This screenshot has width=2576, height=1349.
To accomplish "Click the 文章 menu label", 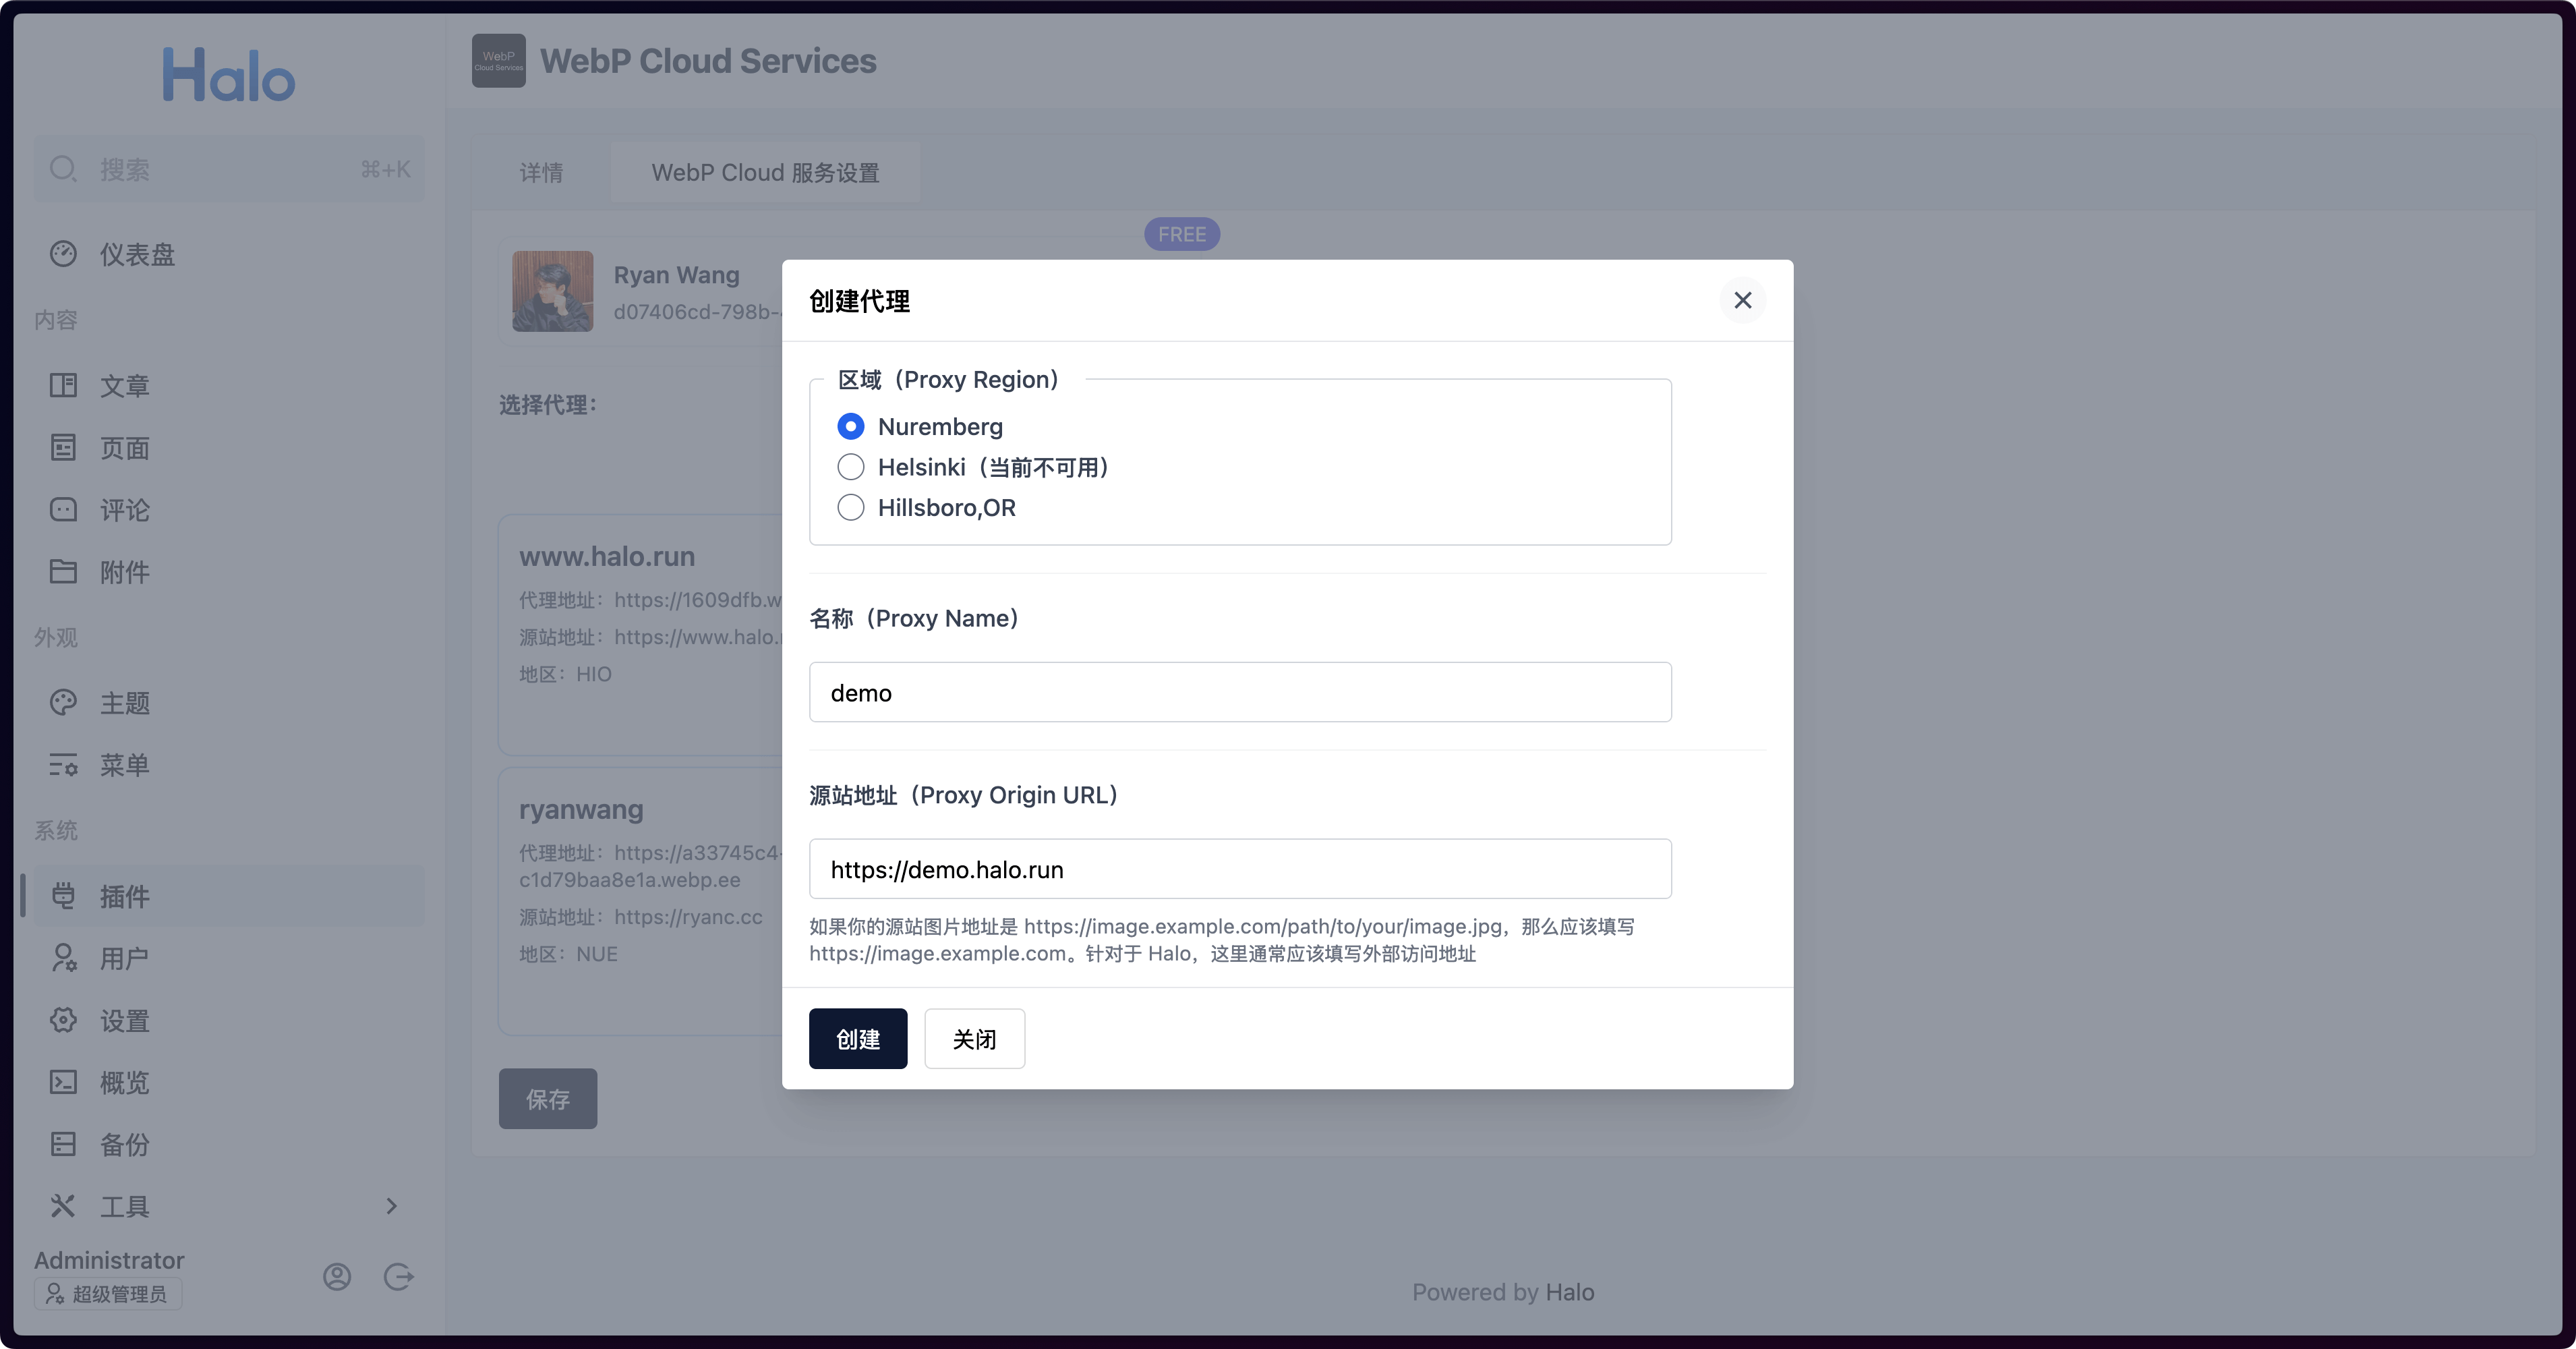I will click(x=125, y=386).
